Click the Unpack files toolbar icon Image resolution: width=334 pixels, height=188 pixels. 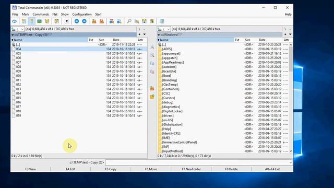pyautogui.click(x=102, y=21)
